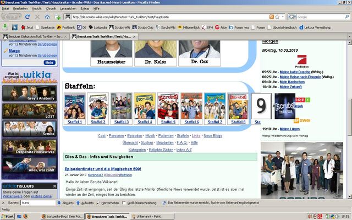
Task: Open Episodenfinder und die Magischen 500! blog
Action: (103, 169)
